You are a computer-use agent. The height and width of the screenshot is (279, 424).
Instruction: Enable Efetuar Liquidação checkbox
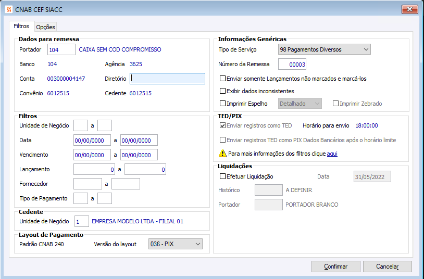[x=223, y=176]
